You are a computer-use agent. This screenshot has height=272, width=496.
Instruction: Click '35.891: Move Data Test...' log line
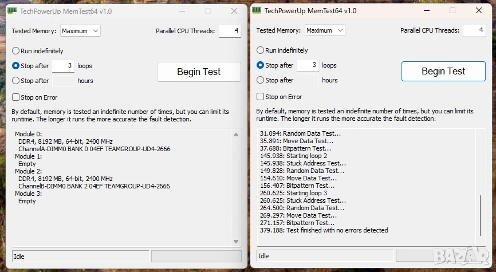[297, 141]
